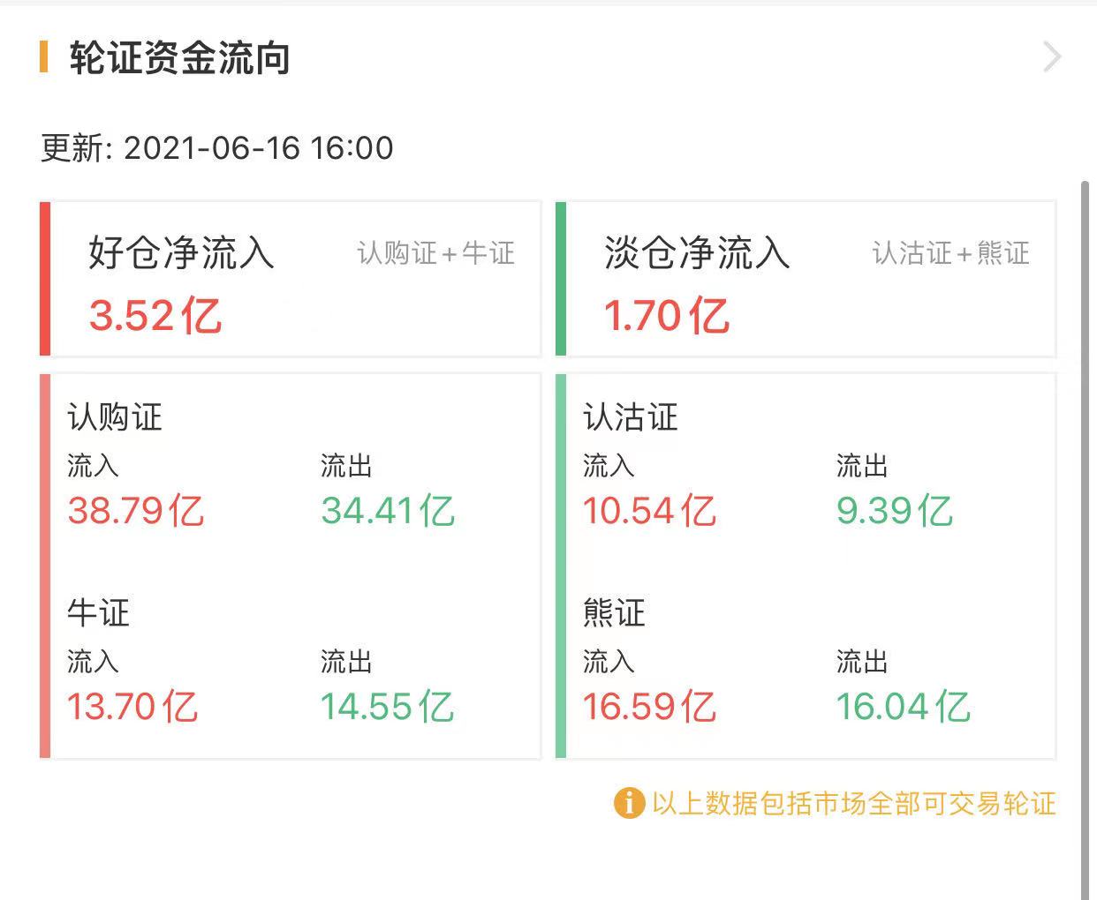Open the 认沽证 section label

(x=631, y=416)
